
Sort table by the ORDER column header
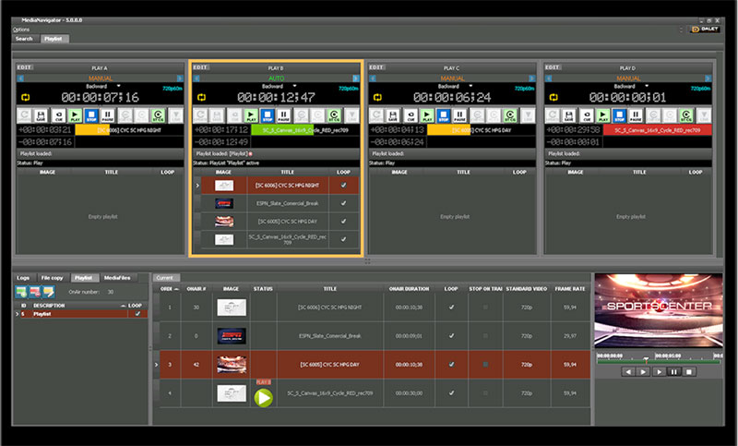170,289
